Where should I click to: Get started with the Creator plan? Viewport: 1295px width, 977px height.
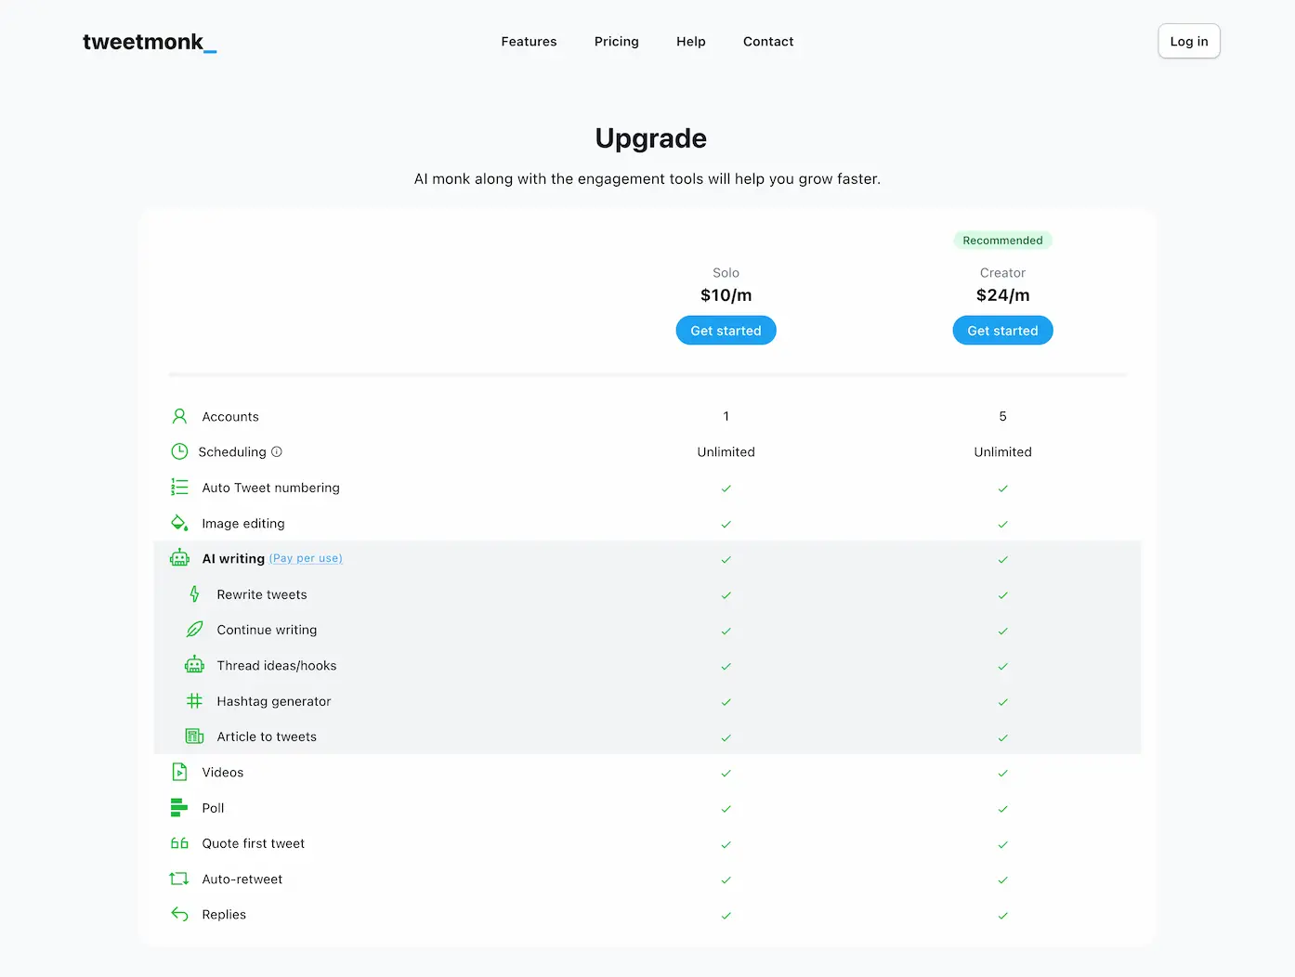point(1002,331)
